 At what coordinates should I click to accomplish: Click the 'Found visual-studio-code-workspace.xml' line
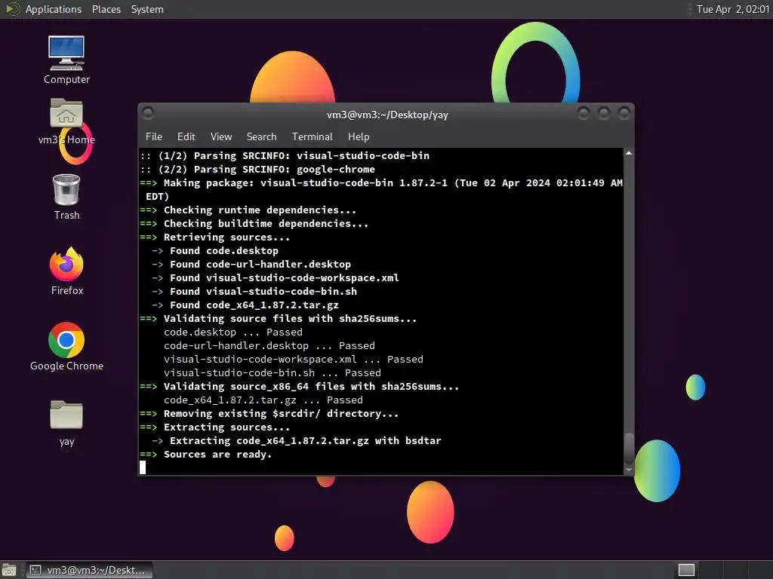[276, 278]
